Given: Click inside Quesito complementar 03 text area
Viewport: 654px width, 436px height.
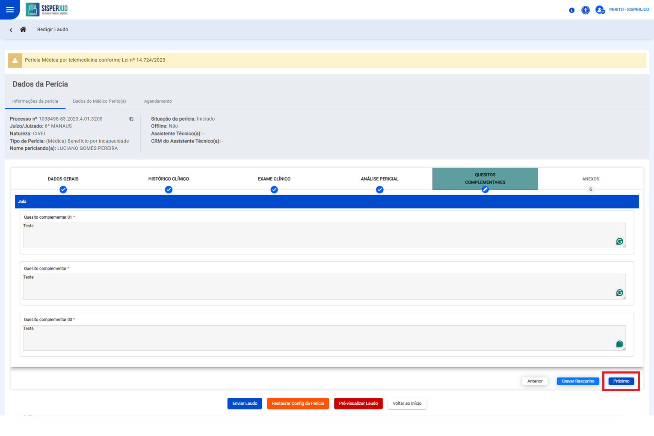Looking at the screenshot, I should [x=317, y=338].
